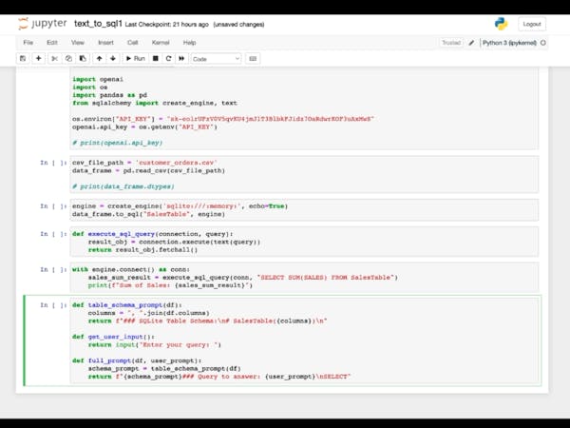
Task: Click the Trusted notebook indicator
Action: click(x=451, y=43)
